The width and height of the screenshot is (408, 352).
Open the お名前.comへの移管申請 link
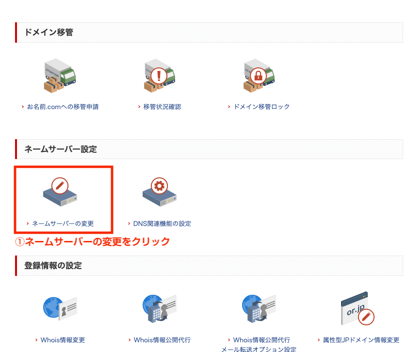tap(63, 107)
